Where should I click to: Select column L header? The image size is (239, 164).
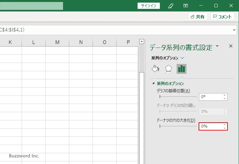click(34, 42)
